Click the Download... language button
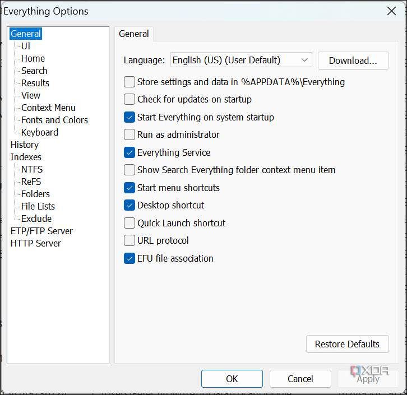 pyautogui.click(x=353, y=61)
